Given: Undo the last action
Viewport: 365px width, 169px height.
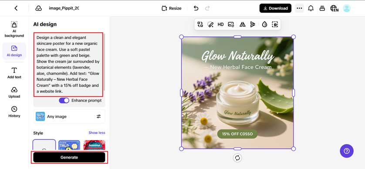Looking at the screenshot, I should tap(196, 8).
